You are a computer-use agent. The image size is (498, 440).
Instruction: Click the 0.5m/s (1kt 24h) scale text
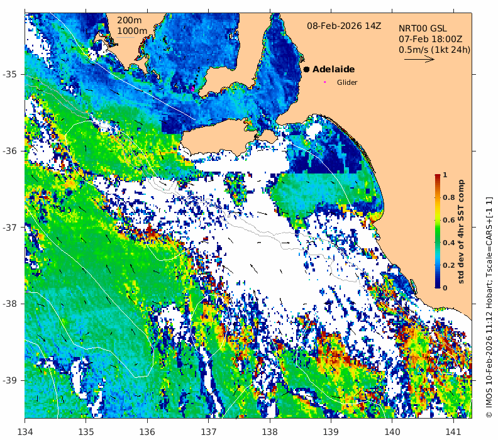[x=434, y=50]
